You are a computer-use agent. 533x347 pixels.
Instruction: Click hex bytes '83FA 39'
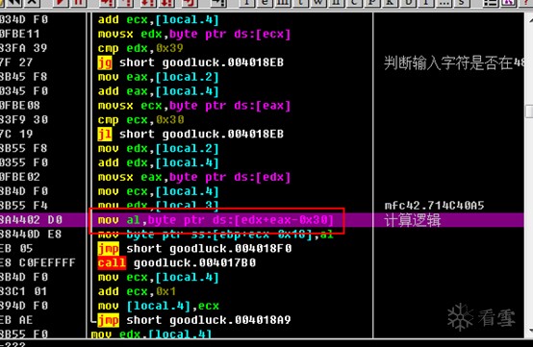[x=23, y=48]
